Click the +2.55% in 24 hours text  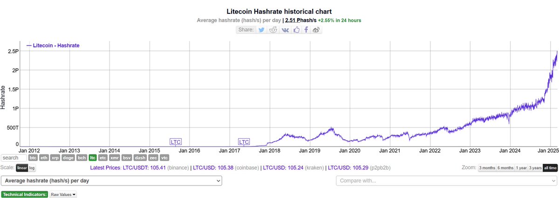[x=340, y=20]
